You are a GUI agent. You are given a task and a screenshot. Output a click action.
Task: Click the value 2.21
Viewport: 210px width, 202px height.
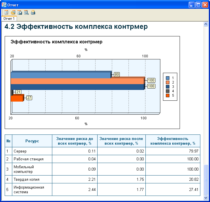tap(92, 179)
